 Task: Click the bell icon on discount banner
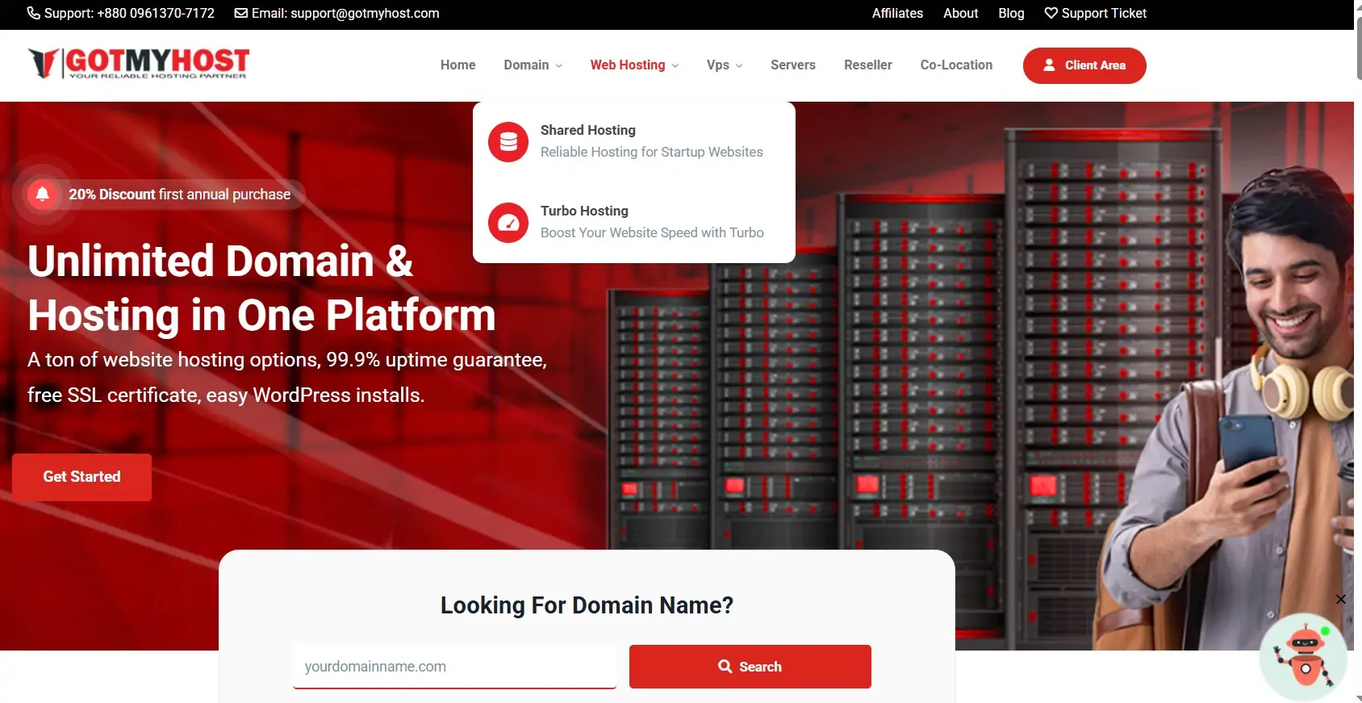[43, 194]
